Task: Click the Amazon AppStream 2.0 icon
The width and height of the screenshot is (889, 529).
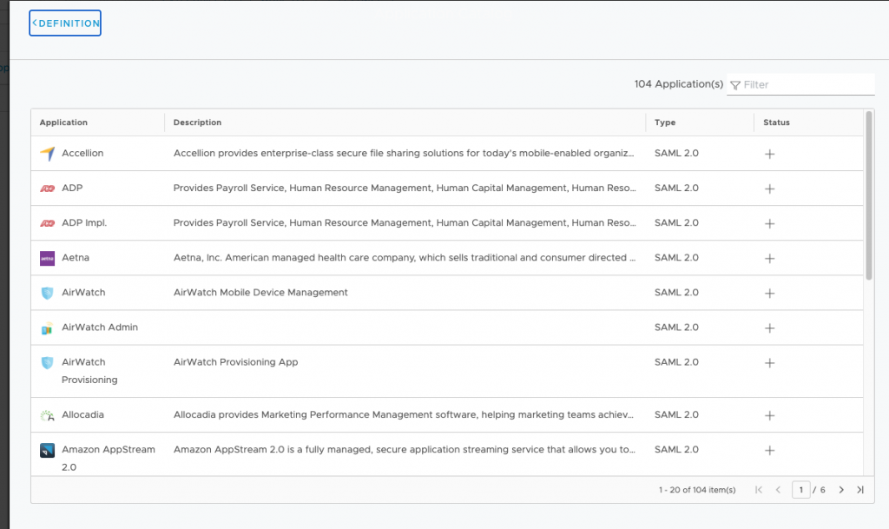Action: coord(48,450)
